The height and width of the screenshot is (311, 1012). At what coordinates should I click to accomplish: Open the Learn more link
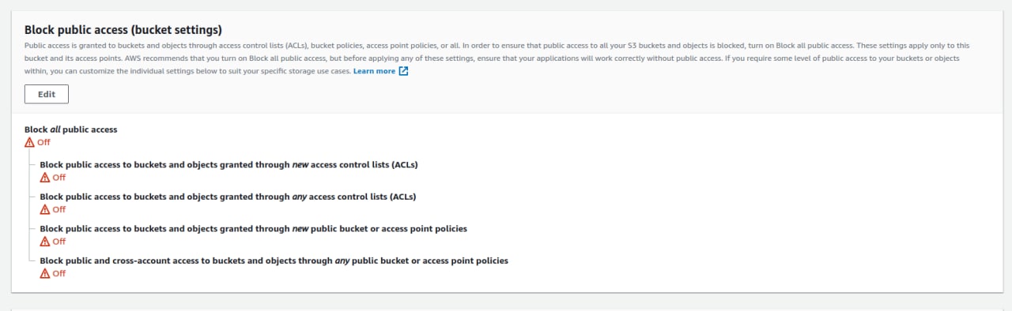tap(374, 71)
